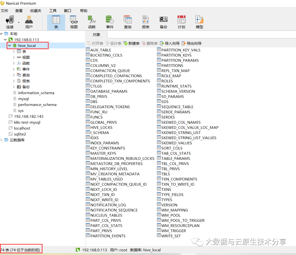Click the 打开表 button
The width and height of the screenshot is (296, 255).
pos(95,43)
